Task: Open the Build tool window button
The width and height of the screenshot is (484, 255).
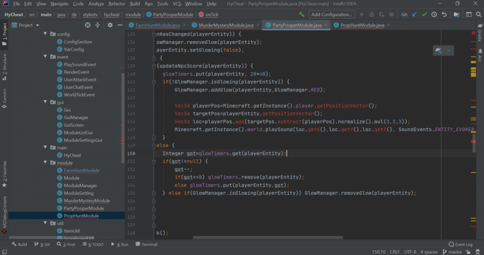Action: pos(19,244)
